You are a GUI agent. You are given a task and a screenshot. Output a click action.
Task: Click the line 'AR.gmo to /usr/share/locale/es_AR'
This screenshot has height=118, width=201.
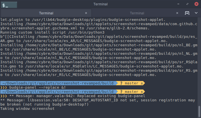click(x=84, y=41)
